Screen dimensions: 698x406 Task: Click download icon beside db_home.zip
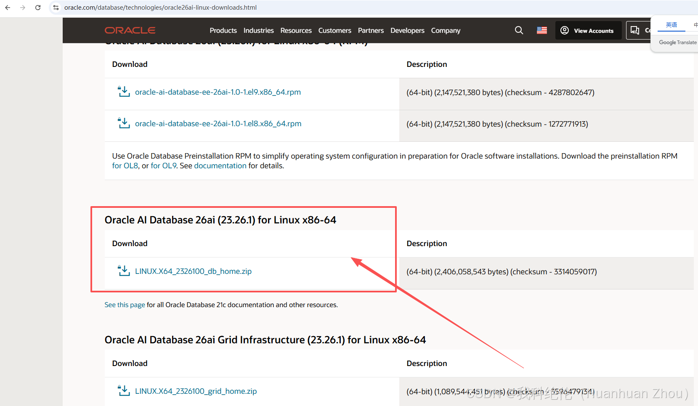click(x=124, y=271)
